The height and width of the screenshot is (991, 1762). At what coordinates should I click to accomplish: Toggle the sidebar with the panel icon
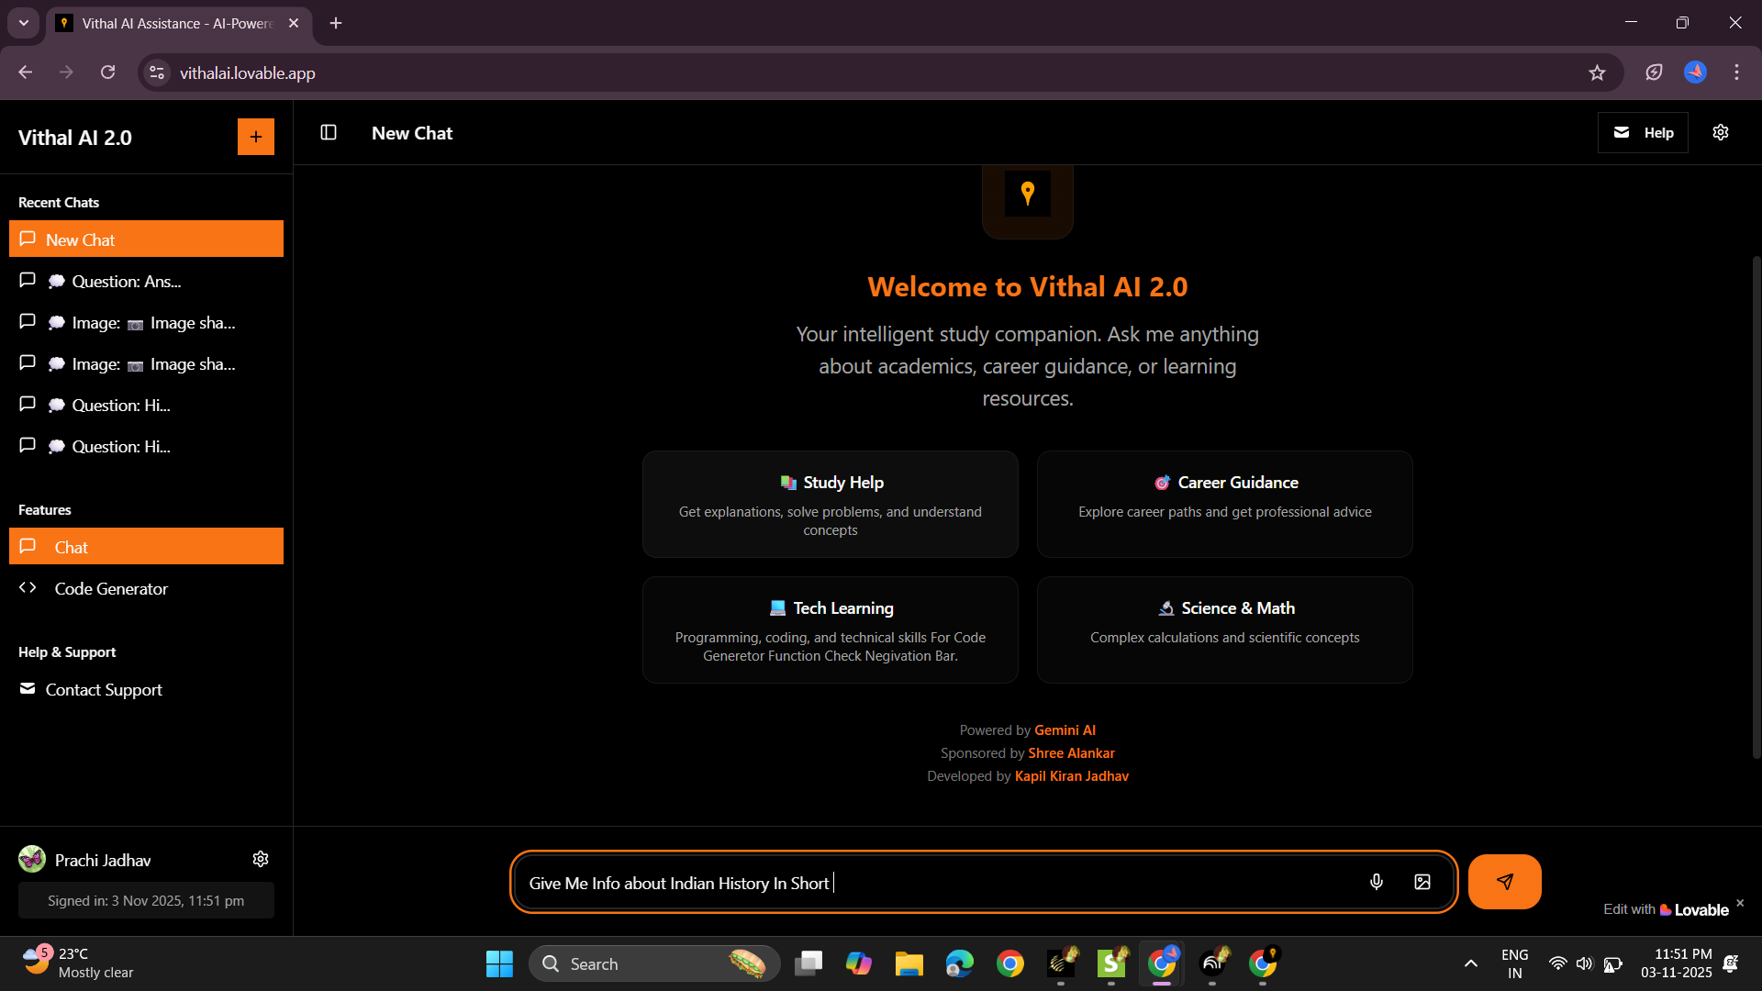(328, 132)
